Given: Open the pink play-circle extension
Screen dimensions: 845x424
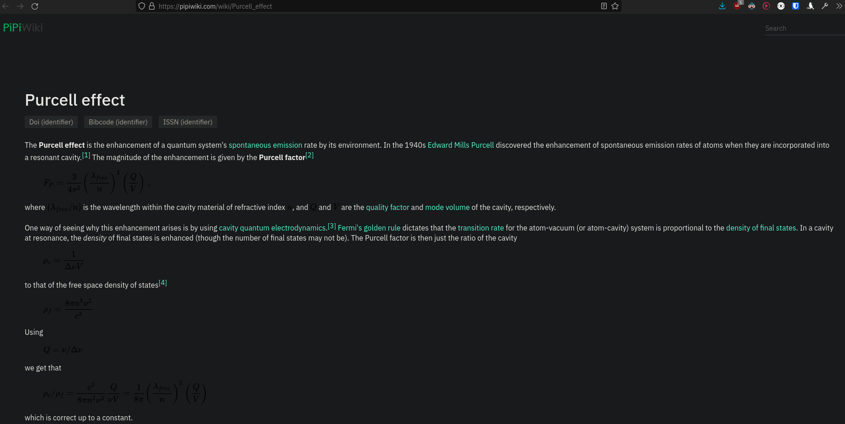Looking at the screenshot, I should coord(766,6).
